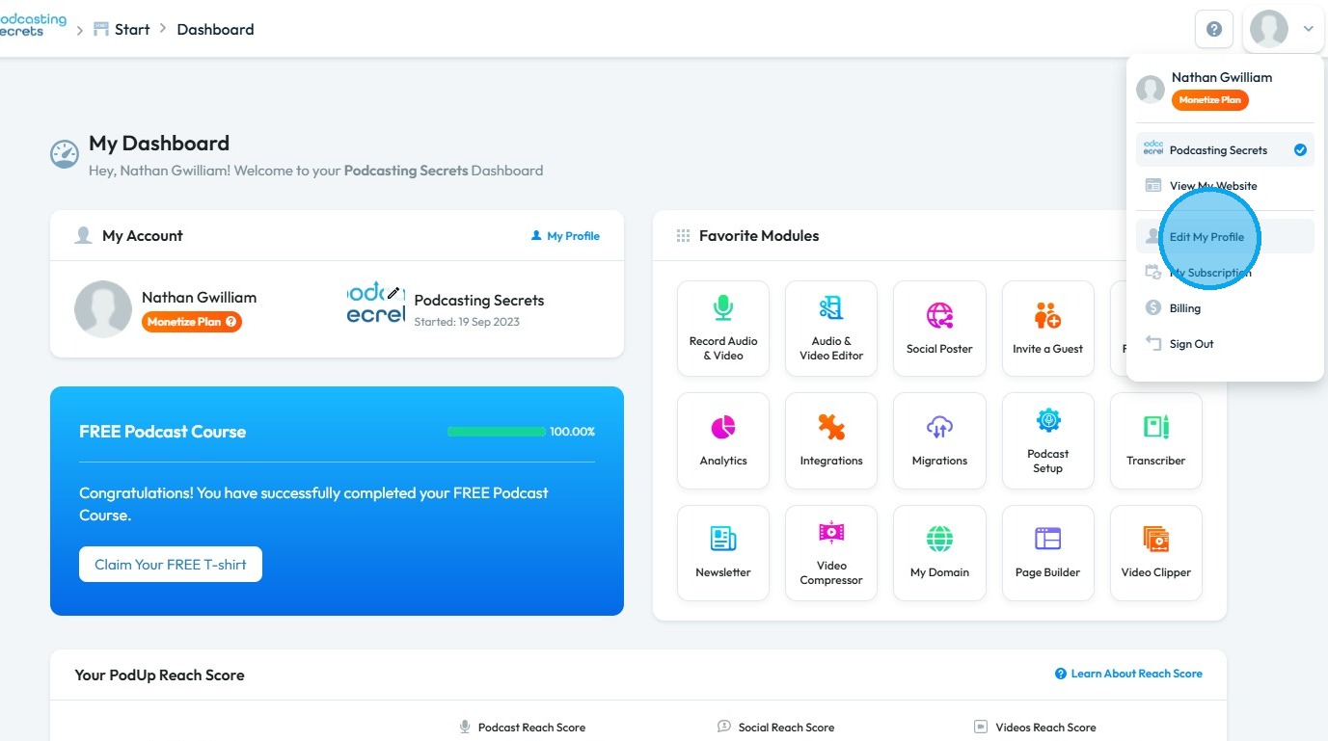
Task: Click the user avatar in top bar
Action: (x=1268, y=29)
